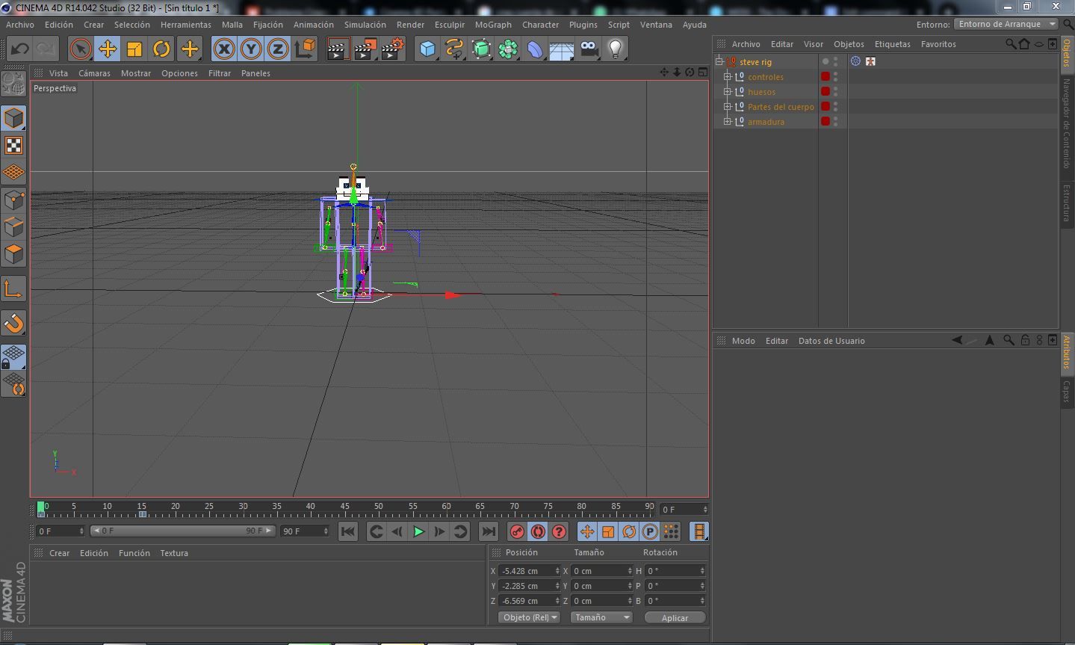This screenshot has height=645, width=1075.
Task: Toggle visibility dots of controles layer
Action: [x=836, y=76]
